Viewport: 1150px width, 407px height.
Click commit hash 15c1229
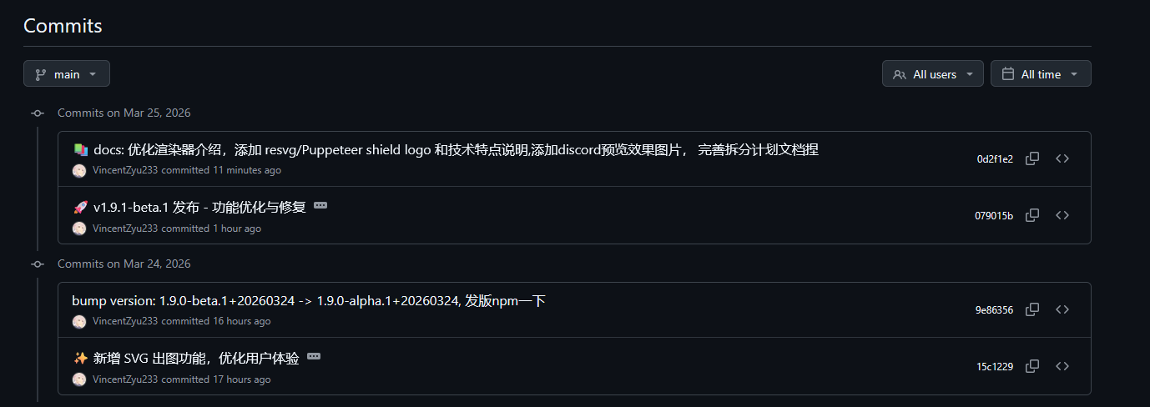click(x=995, y=366)
